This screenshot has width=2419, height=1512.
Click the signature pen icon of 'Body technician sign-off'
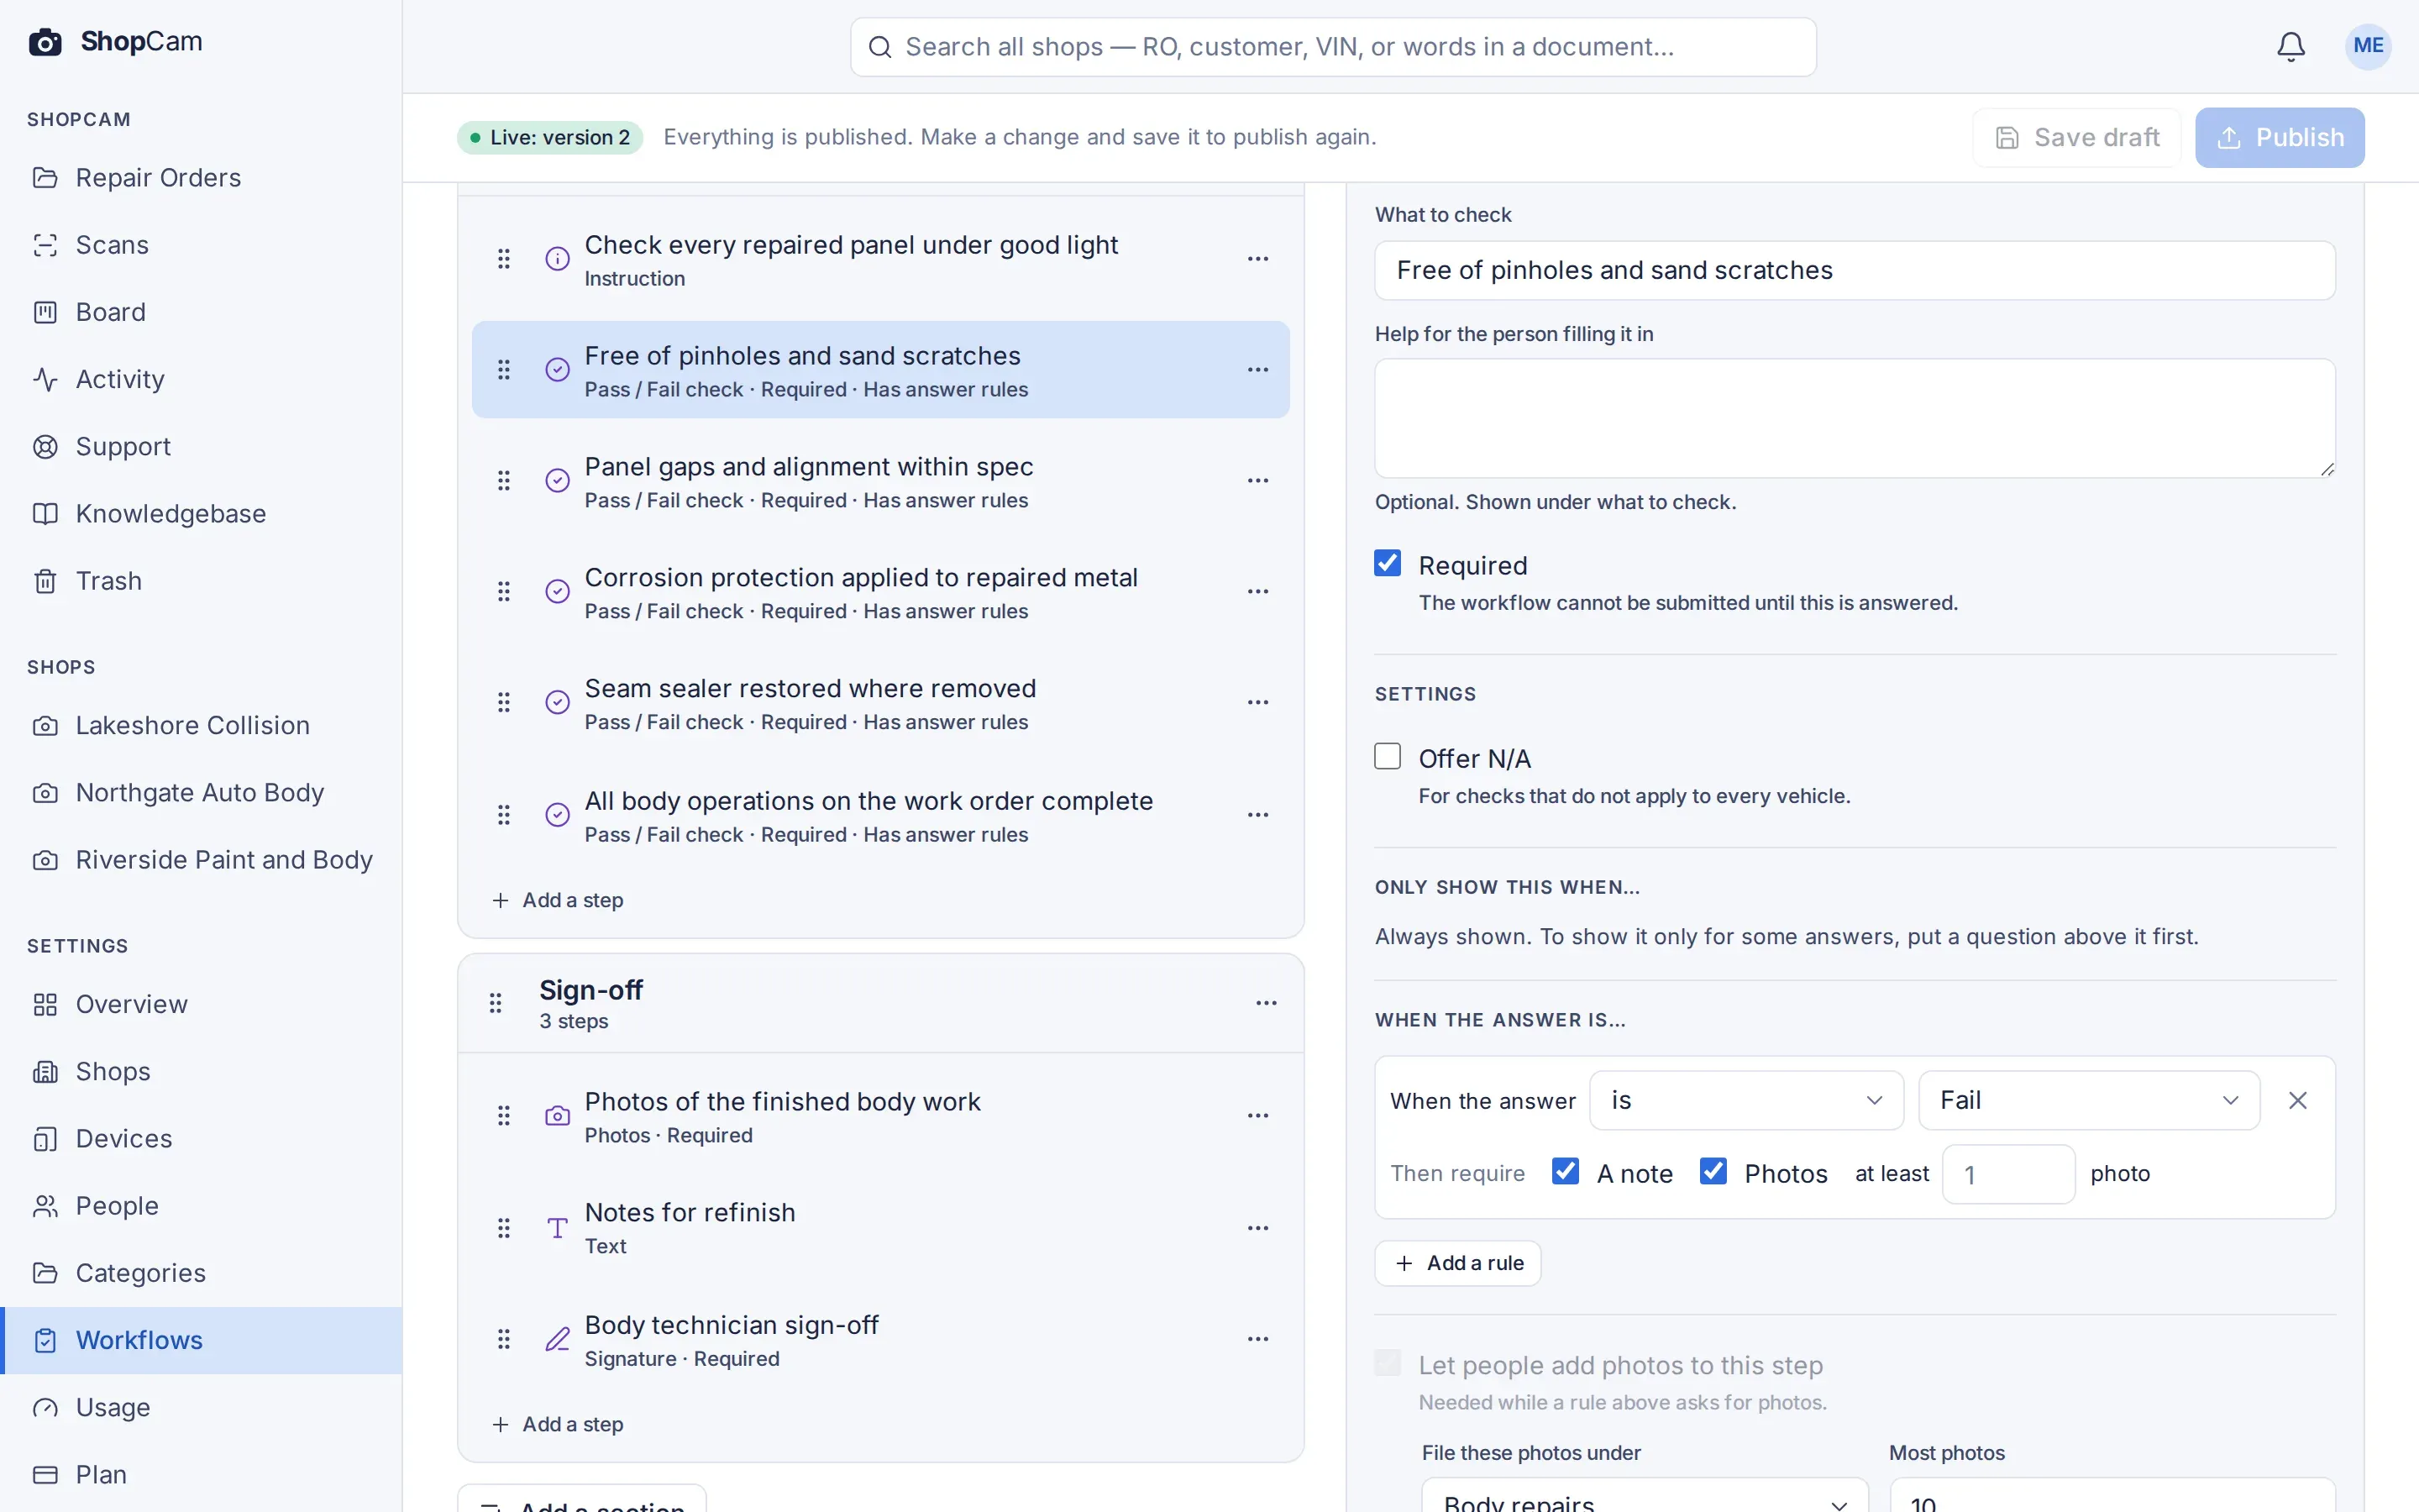[558, 1339]
